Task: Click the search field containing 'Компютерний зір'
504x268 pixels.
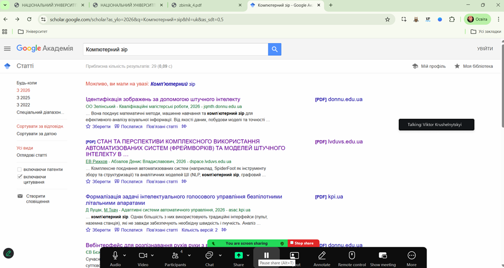Action: coord(175,49)
